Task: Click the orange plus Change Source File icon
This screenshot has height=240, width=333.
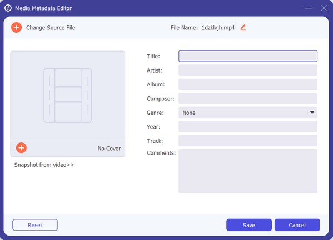Action: coord(16,28)
